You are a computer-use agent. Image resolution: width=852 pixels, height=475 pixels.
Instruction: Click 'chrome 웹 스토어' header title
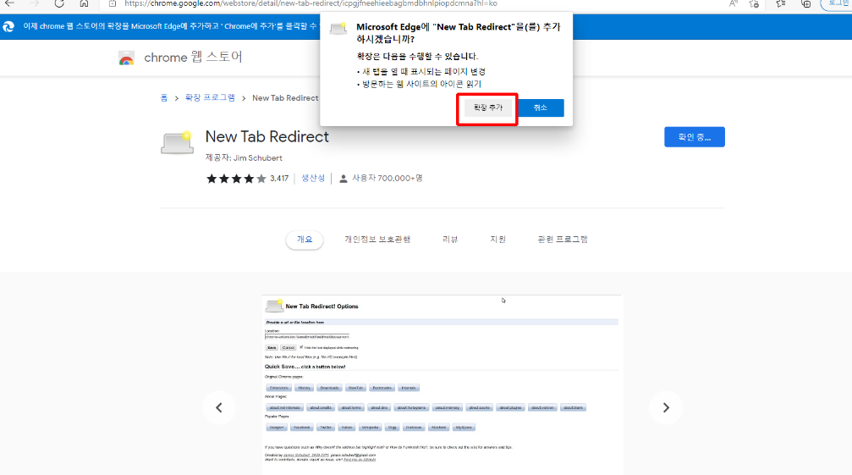[193, 57]
